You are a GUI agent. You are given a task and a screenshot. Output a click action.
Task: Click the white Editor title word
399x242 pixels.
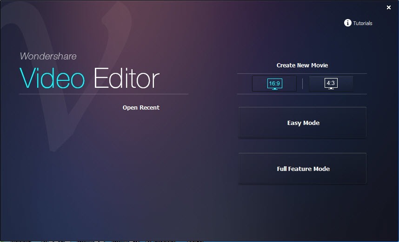[126, 78]
